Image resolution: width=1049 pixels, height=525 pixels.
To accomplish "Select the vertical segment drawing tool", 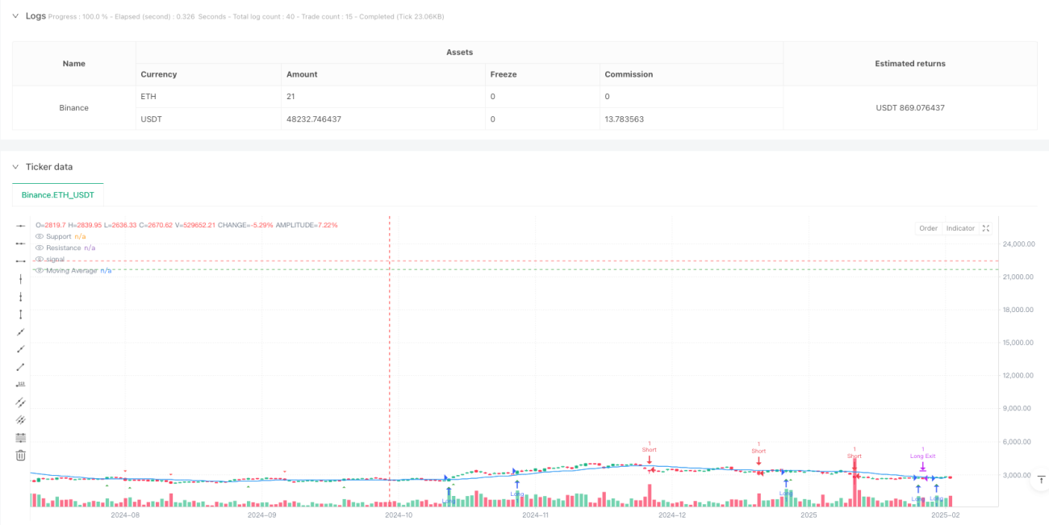I will pyautogui.click(x=21, y=314).
